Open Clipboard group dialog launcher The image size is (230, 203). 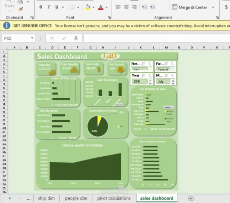[32, 17]
